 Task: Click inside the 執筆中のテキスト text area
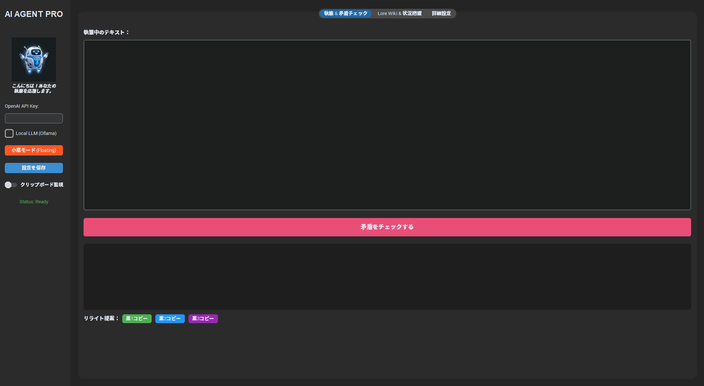(387, 125)
